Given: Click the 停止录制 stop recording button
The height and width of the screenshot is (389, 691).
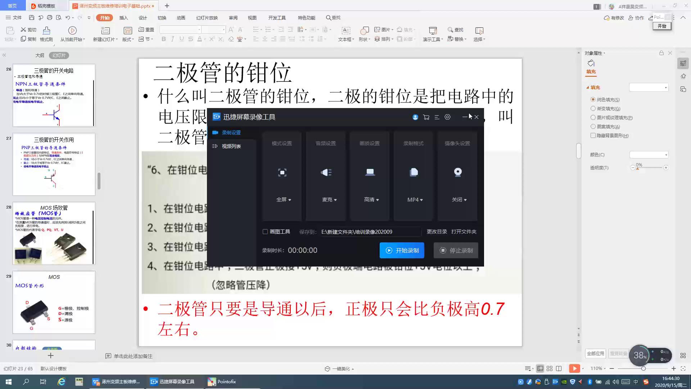Looking at the screenshot, I should click(x=456, y=250).
